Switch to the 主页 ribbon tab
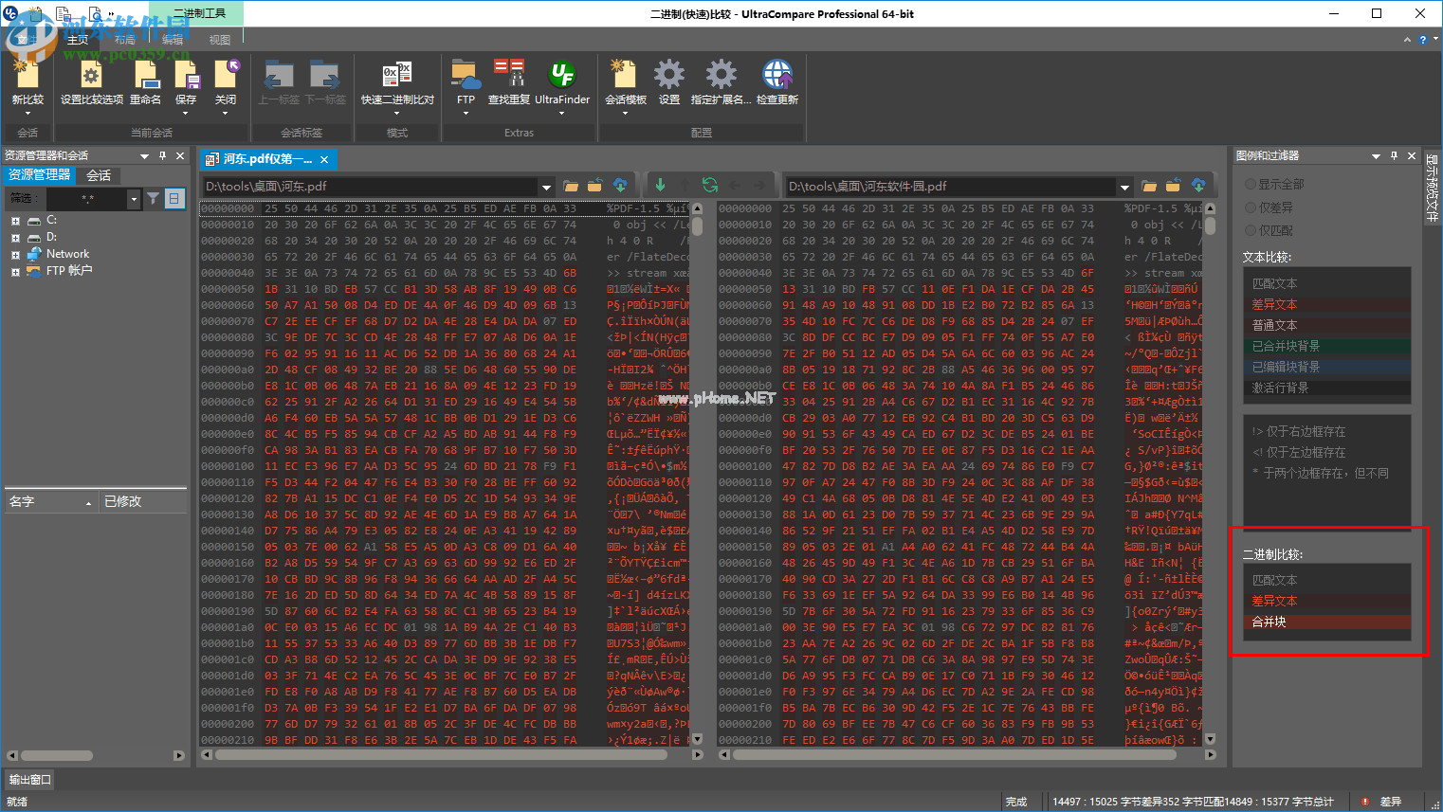 [x=78, y=40]
